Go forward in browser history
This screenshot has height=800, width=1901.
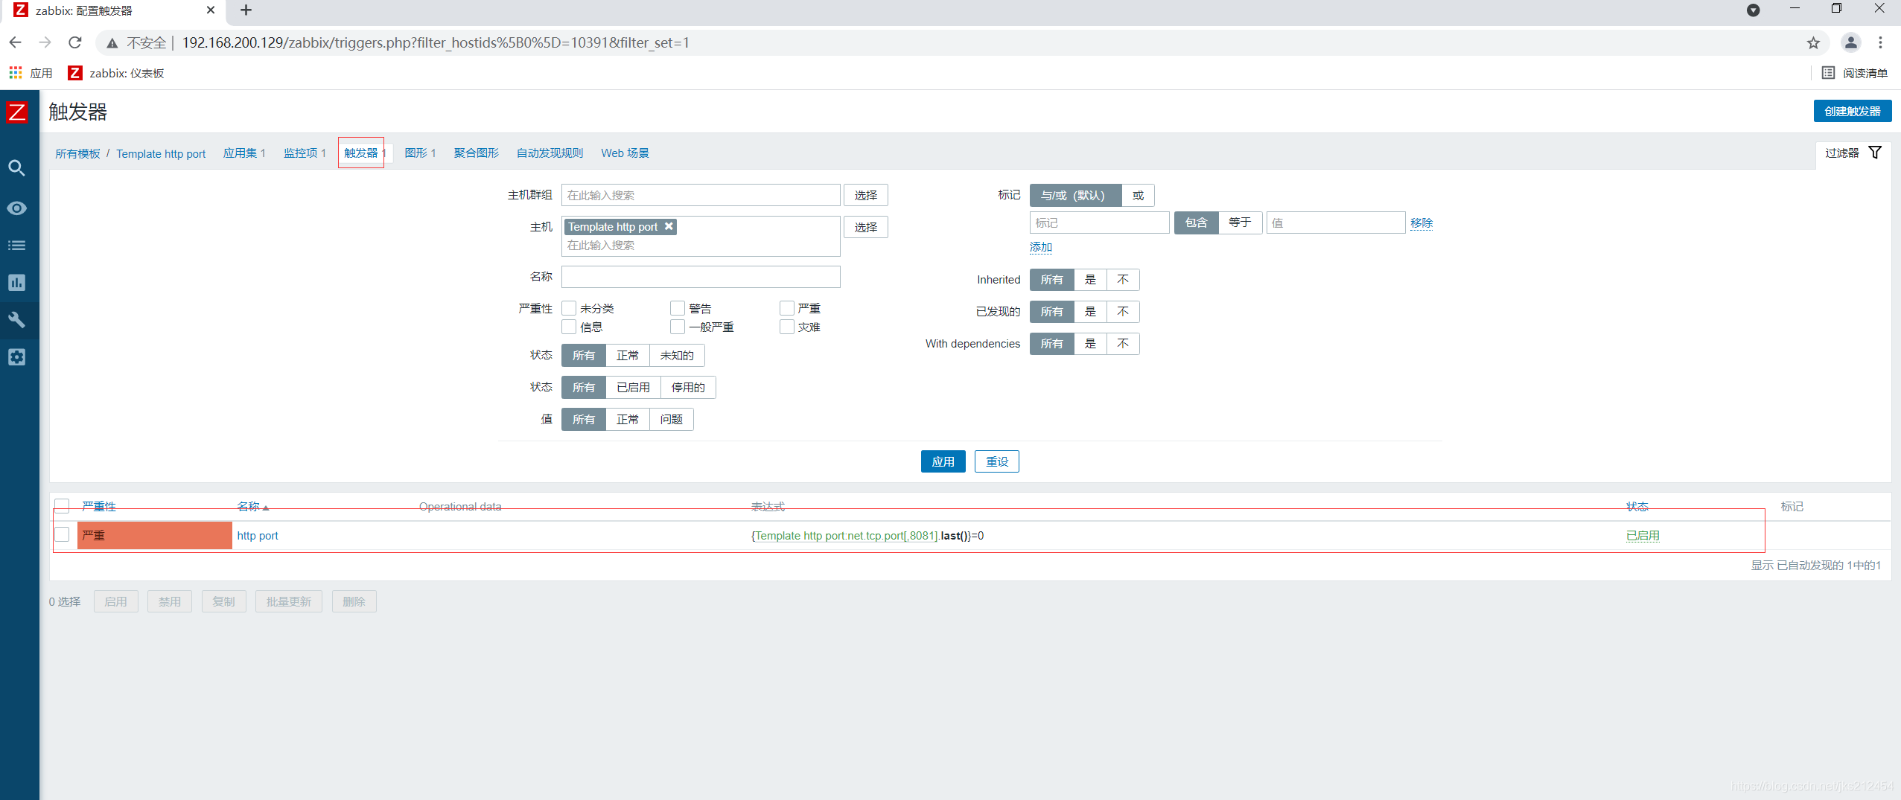click(45, 42)
